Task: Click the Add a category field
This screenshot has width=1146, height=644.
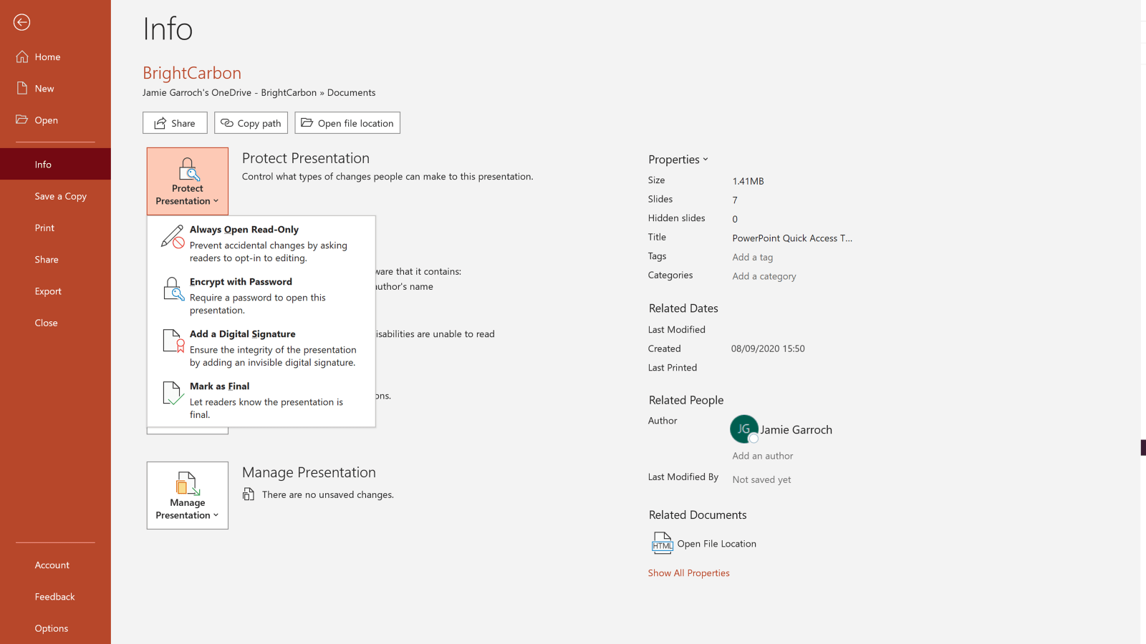Action: point(764,276)
